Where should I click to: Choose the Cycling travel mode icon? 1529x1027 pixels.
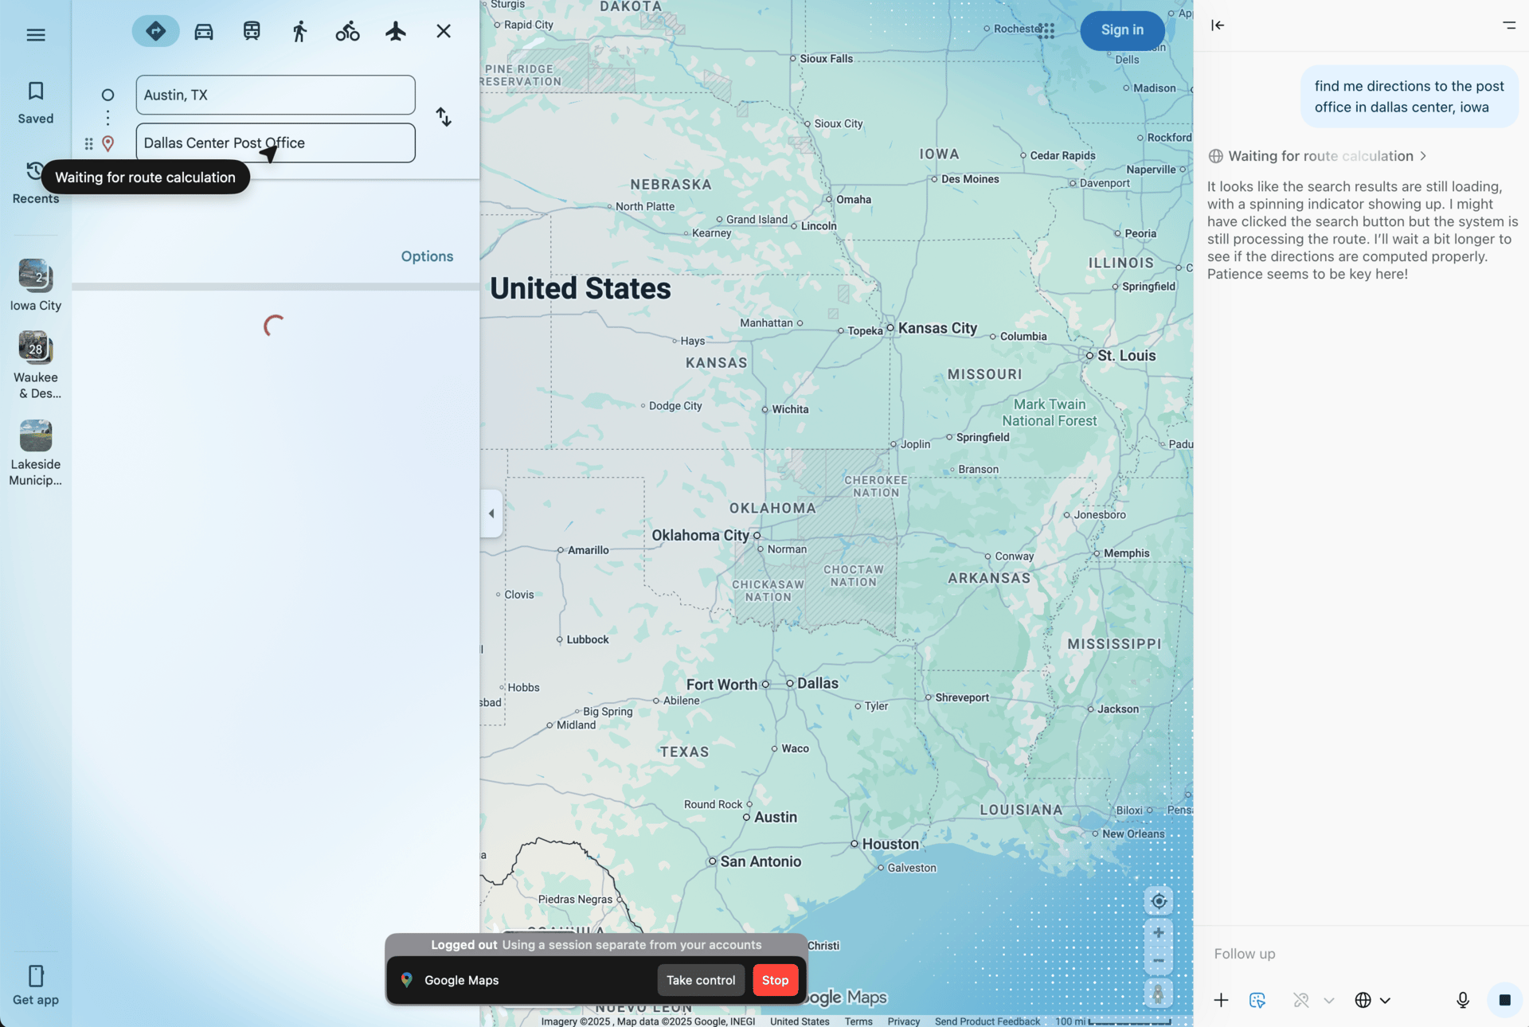pyautogui.click(x=347, y=31)
